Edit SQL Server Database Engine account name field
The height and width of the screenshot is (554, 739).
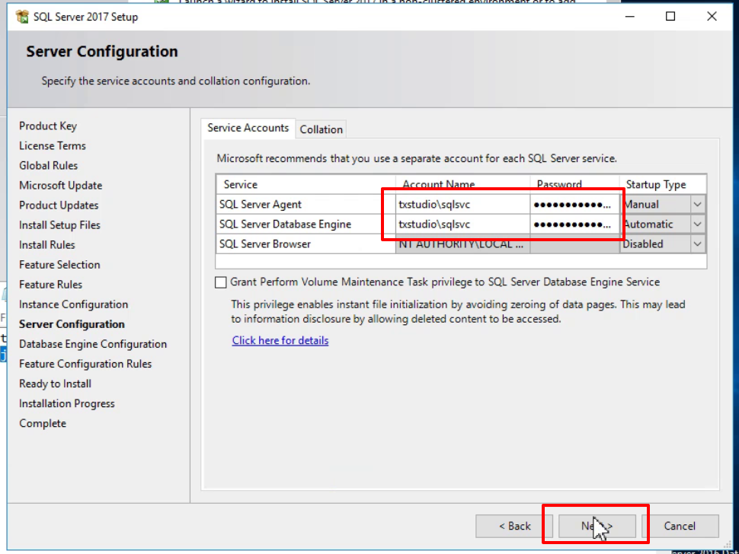pos(462,224)
